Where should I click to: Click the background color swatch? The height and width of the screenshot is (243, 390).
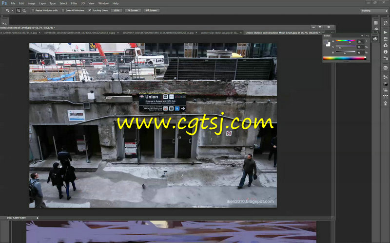pyautogui.click(x=329, y=45)
